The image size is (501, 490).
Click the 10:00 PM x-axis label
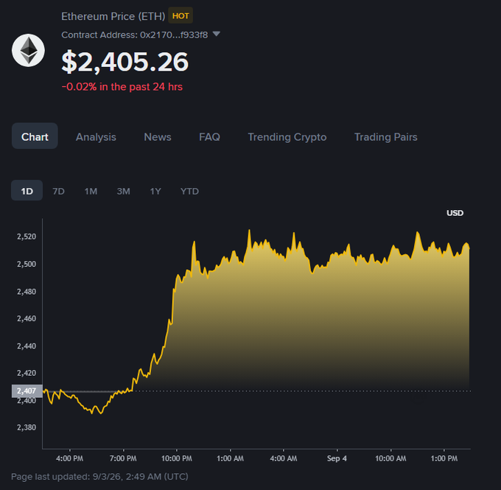click(x=177, y=458)
